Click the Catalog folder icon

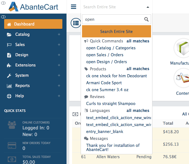pyautogui.click(x=9, y=34)
